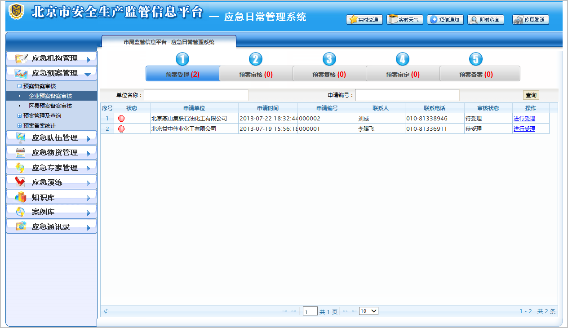Focus the 单位名称 input field
Viewport: 568px width, 328px height.
pyautogui.click(x=196, y=95)
